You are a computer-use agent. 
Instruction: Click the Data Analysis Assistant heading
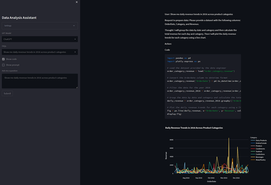pos(19,17)
